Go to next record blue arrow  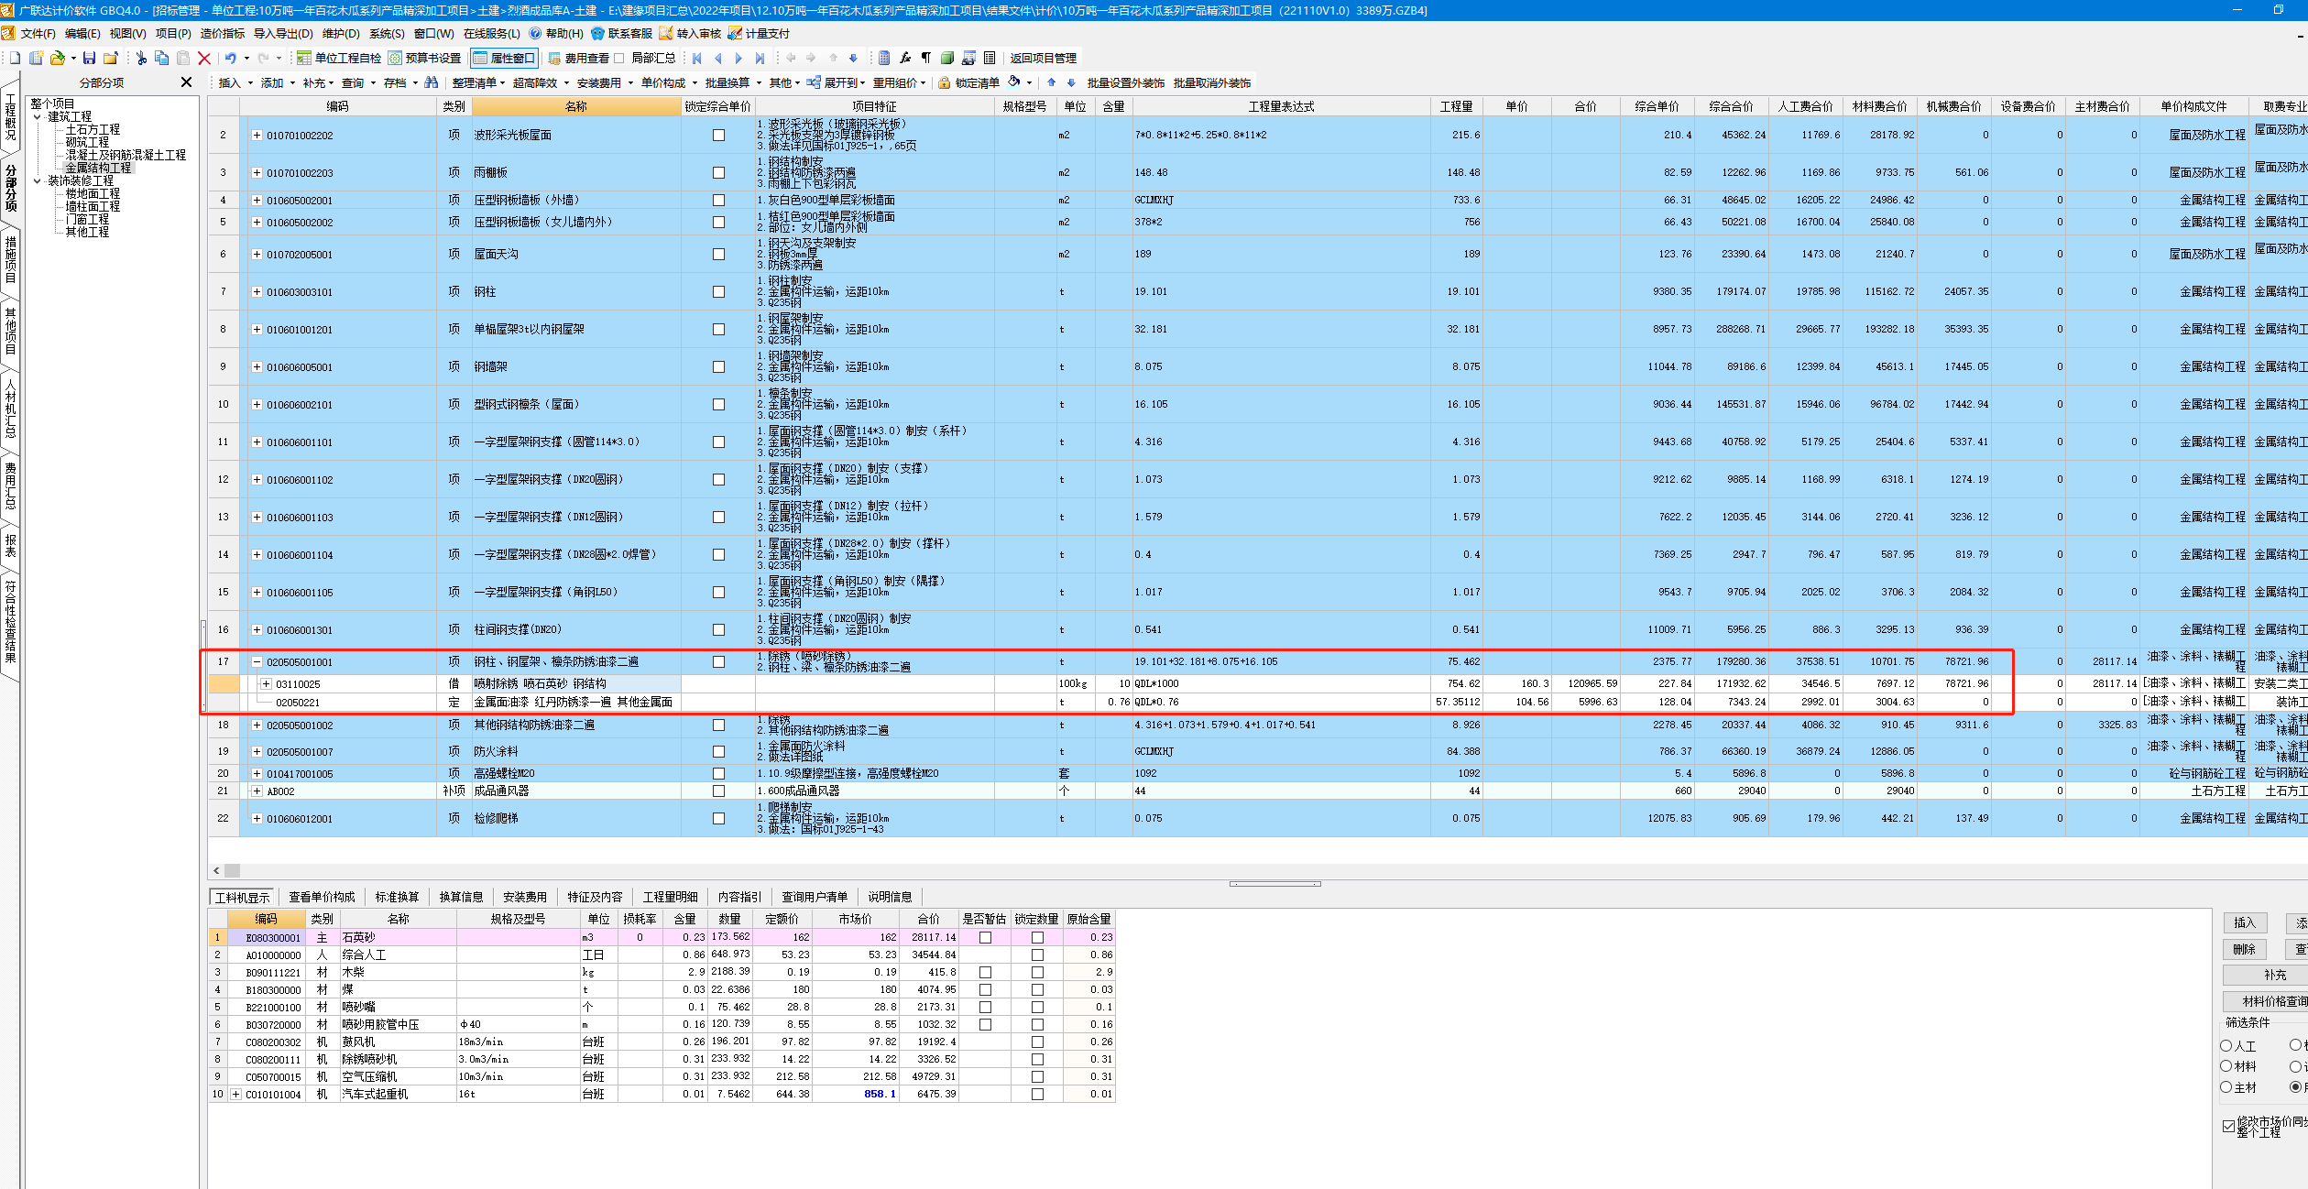738,58
